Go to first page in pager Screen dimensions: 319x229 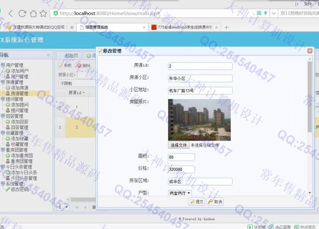[77, 208]
